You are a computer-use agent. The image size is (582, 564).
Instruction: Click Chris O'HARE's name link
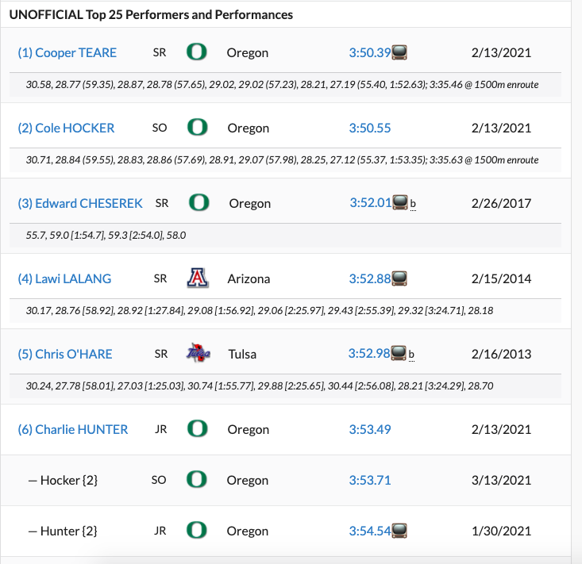(65, 354)
